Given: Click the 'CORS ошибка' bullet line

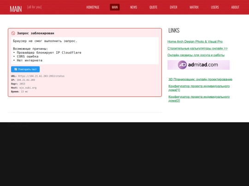Looking at the screenshot, I should point(26,56).
